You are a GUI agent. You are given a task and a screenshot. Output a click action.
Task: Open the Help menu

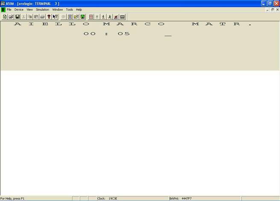click(79, 9)
